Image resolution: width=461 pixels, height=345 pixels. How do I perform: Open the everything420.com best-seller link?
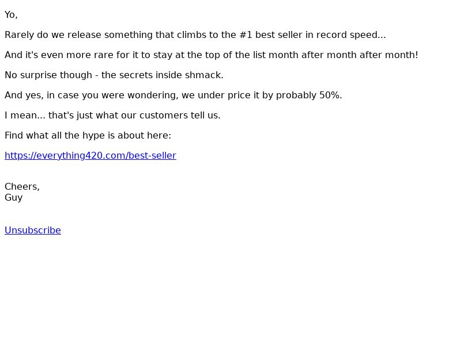click(x=90, y=155)
